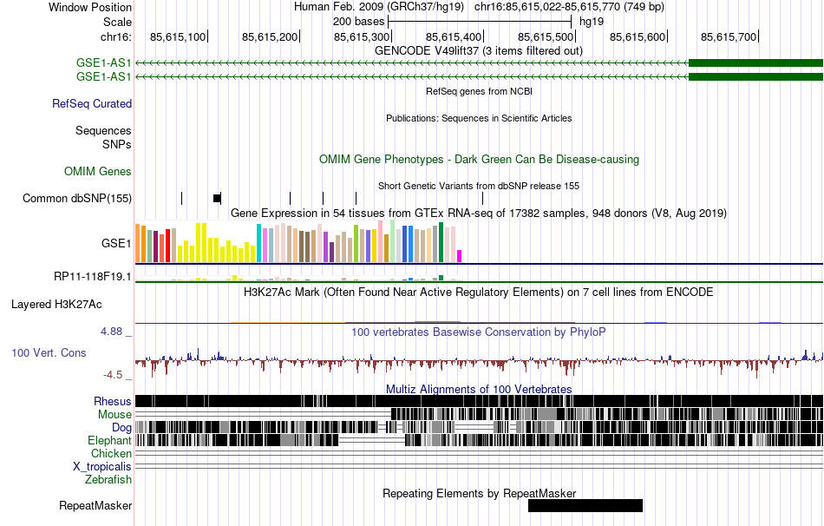The width and height of the screenshot is (824, 526).
Task: Select the X_tropicalis alignment row label
Action: pyautogui.click(x=102, y=467)
